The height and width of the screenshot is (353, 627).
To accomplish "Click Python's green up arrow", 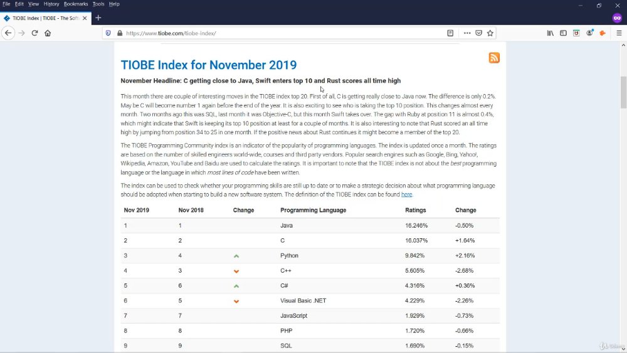I will coord(236,256).
